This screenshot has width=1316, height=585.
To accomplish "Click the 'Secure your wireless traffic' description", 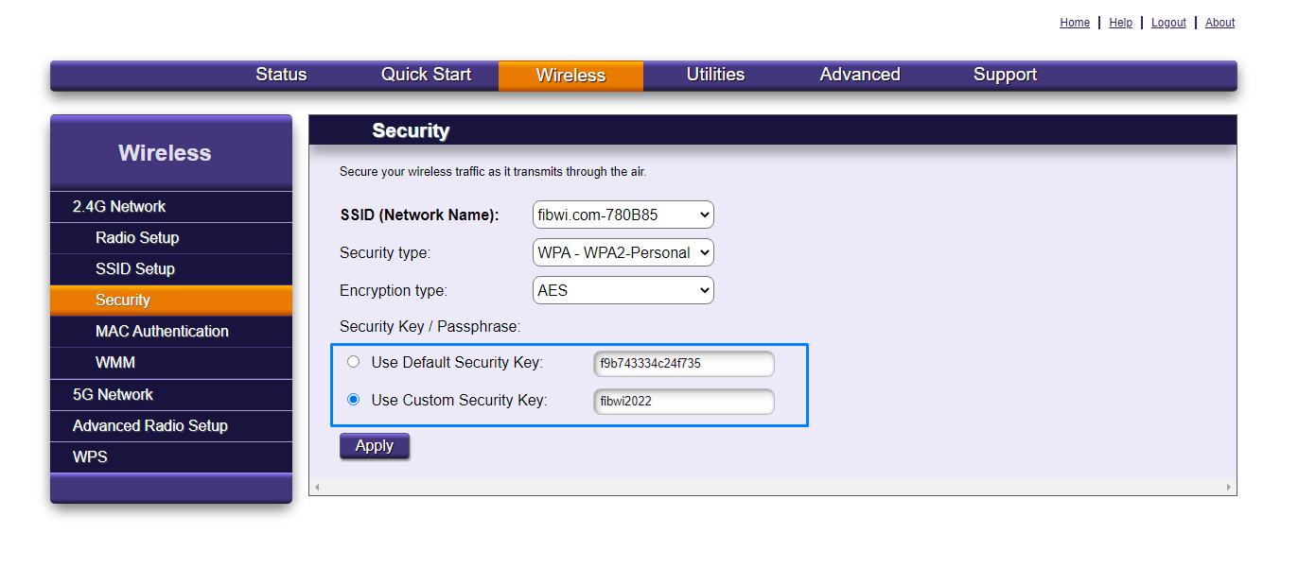I will (x=493, y=172).
